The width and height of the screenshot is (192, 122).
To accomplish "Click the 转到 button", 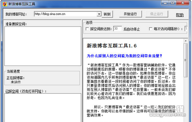I will click(x=107, y=14).
